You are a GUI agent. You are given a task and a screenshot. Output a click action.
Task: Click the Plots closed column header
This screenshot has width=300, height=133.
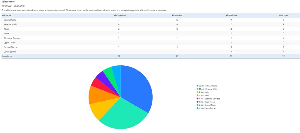(x=231, y=16)
